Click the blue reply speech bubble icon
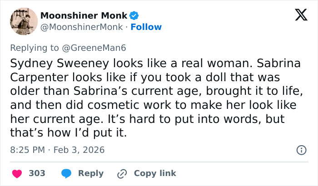Screen dimensions: 318x186 [66, 173]
